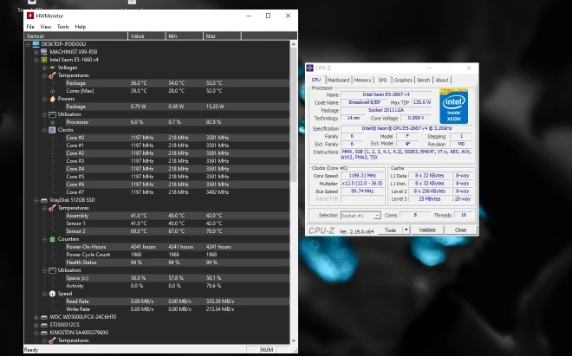Click the HWMonitor title bar app icon
This screenshot has height=356, width=572.
pos(30,16)
